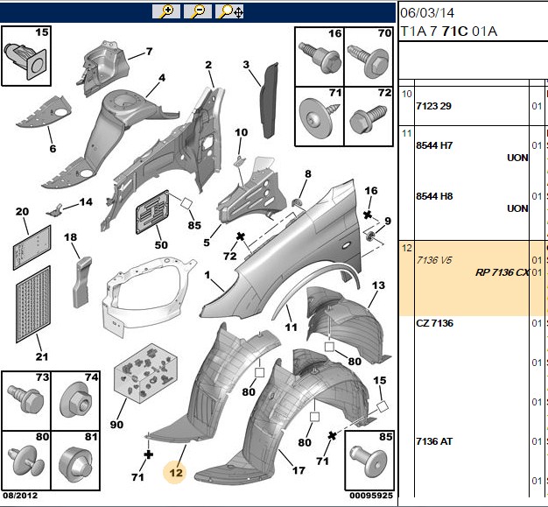This screenshot has width=548, height=507.
Task: Click part number 20 label
Action: point(22,212)
